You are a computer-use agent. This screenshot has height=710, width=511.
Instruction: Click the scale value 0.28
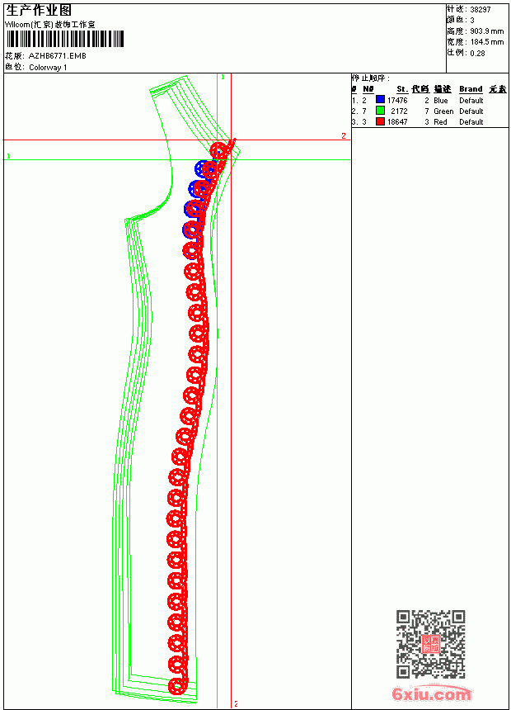coord(477,54)
